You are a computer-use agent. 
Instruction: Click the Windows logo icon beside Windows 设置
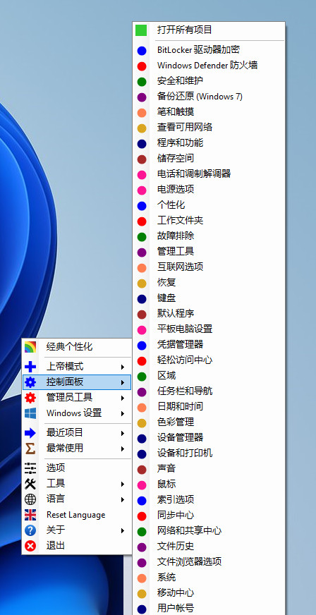tap(30, 413)
